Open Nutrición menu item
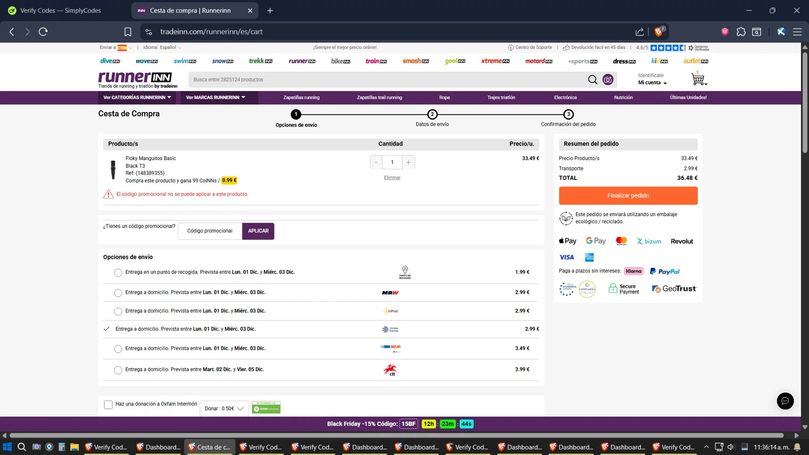The width and height of the screenshot is (809, 455). tap(623, 98)
